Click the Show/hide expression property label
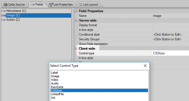Image resolution: width=189 pixels, height=101 pixels. [x=93, y=44]
